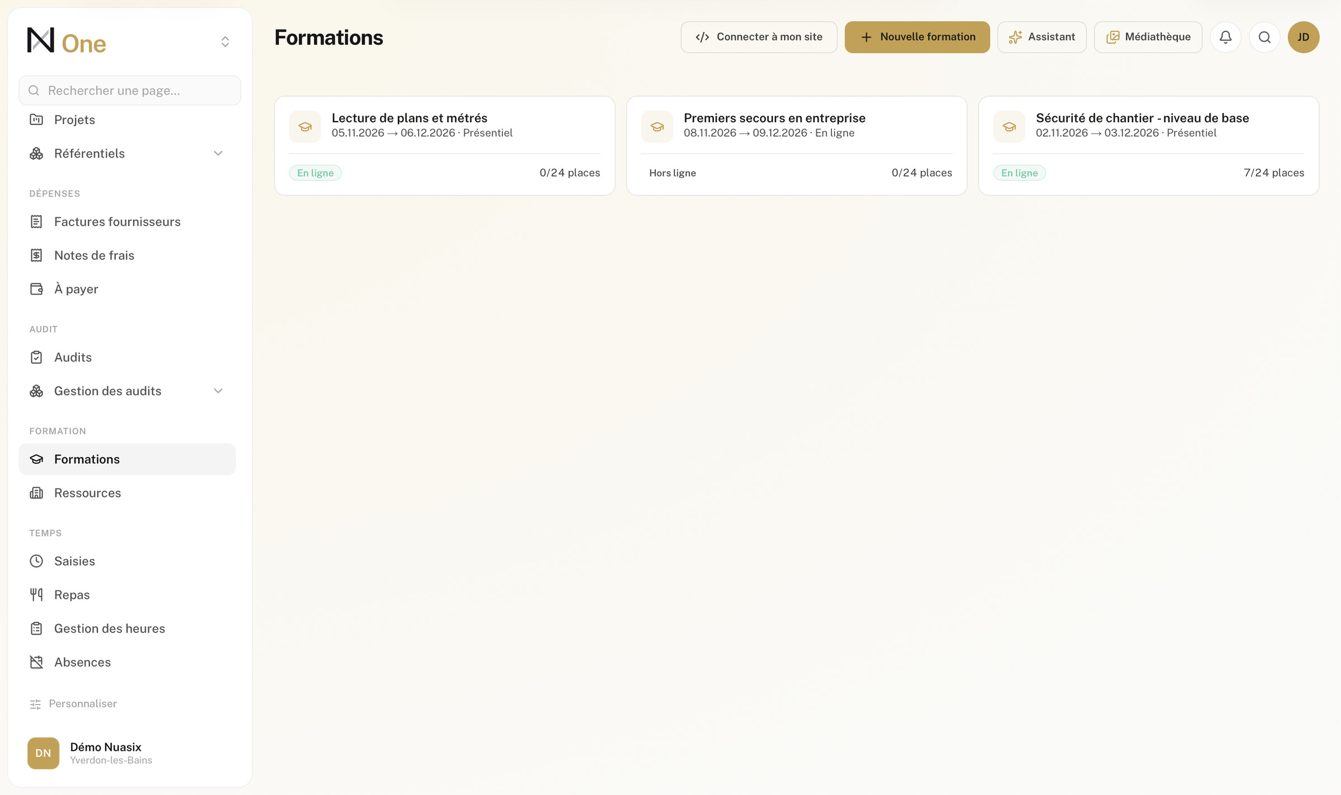Open the search magnifier in the header
Screen dimensions: 1341x795
coord(1264,37)
